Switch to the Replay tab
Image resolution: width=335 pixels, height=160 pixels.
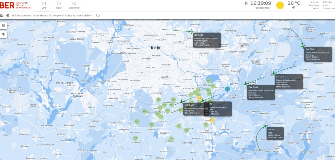coord(59,5)
